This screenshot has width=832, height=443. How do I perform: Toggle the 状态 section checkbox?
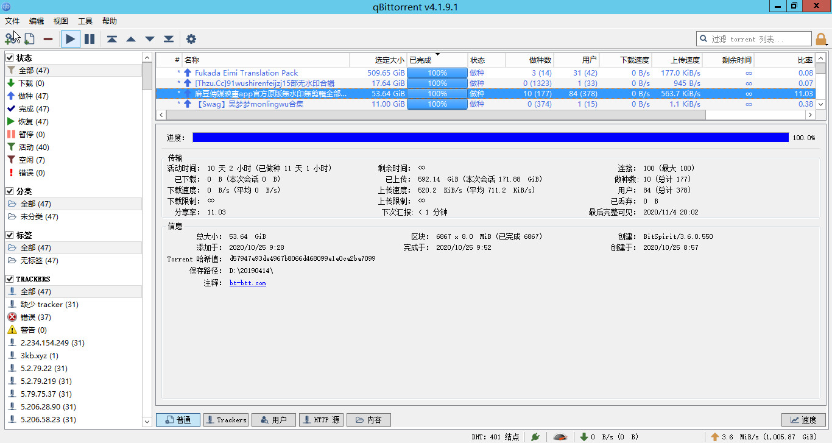click(10, 58)
